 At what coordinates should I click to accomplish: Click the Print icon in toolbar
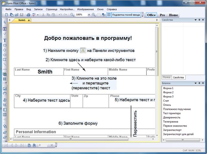point(28,15)
